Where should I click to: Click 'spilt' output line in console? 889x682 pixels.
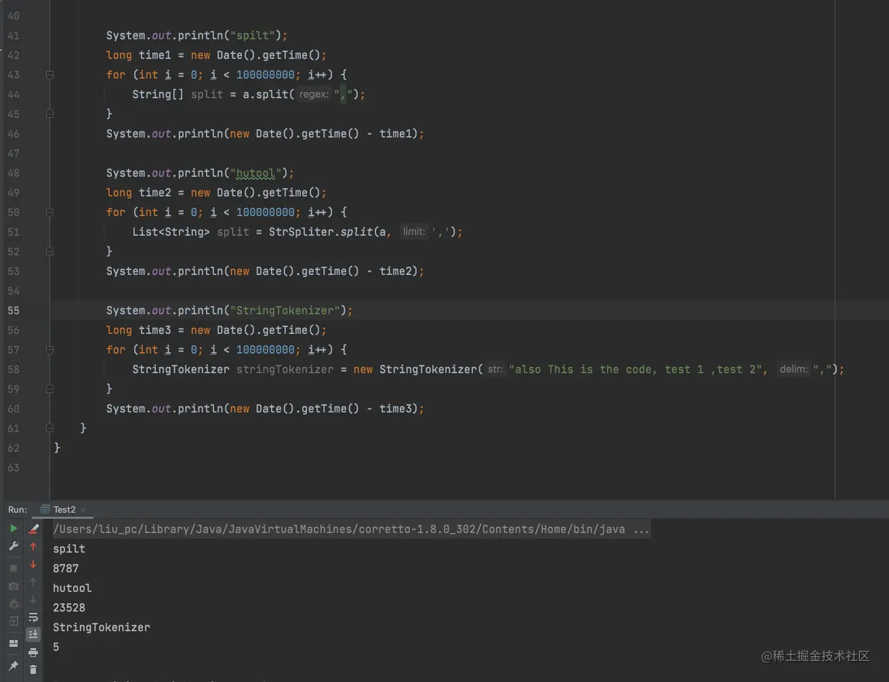tap(69, 549)
